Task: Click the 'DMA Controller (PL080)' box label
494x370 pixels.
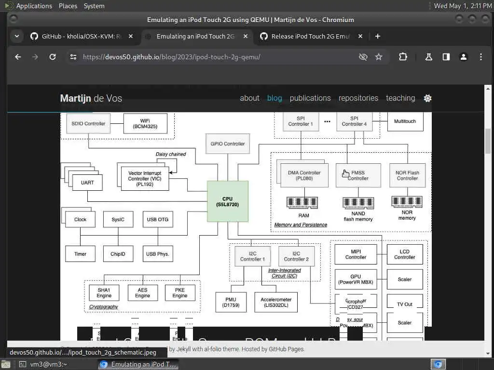Action: click(x=304, y=175)
